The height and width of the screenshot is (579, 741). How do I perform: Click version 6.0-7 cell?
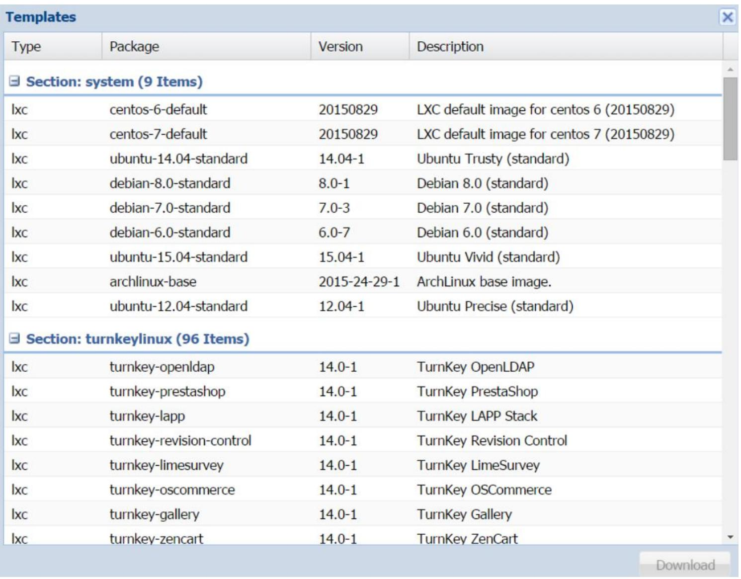point(334,233)
